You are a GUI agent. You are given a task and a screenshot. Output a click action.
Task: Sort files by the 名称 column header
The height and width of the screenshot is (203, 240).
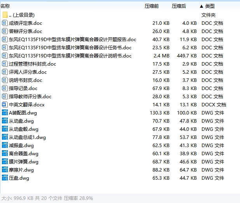click(5, 6)
